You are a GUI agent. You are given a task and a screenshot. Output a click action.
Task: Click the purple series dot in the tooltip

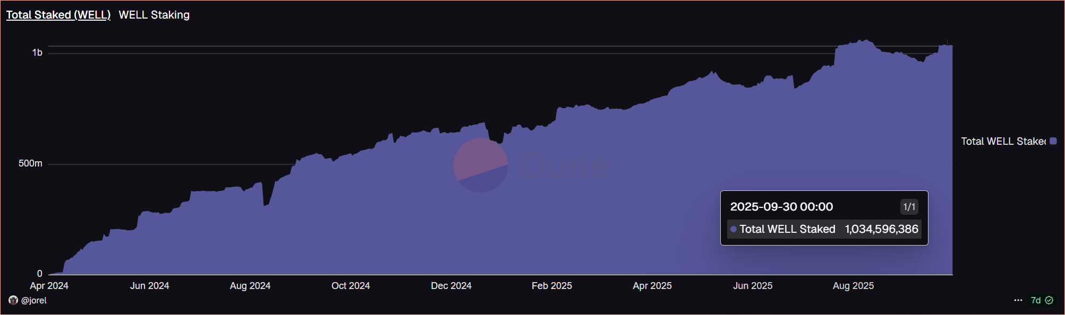(x=734, y=229)
